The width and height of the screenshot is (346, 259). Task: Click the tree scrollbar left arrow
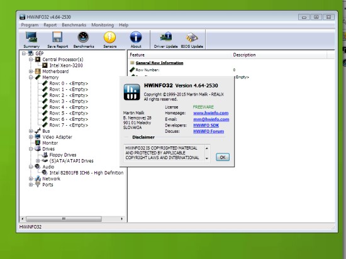pos(22,219)
